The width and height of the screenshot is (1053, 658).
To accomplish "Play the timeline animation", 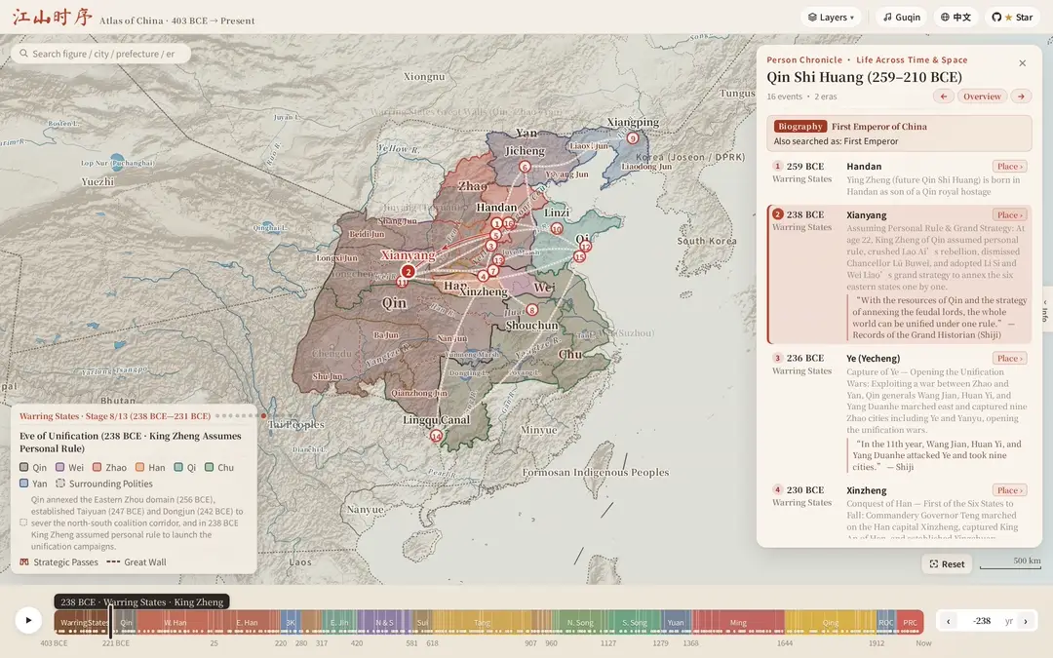I will (x=28, y=620).
